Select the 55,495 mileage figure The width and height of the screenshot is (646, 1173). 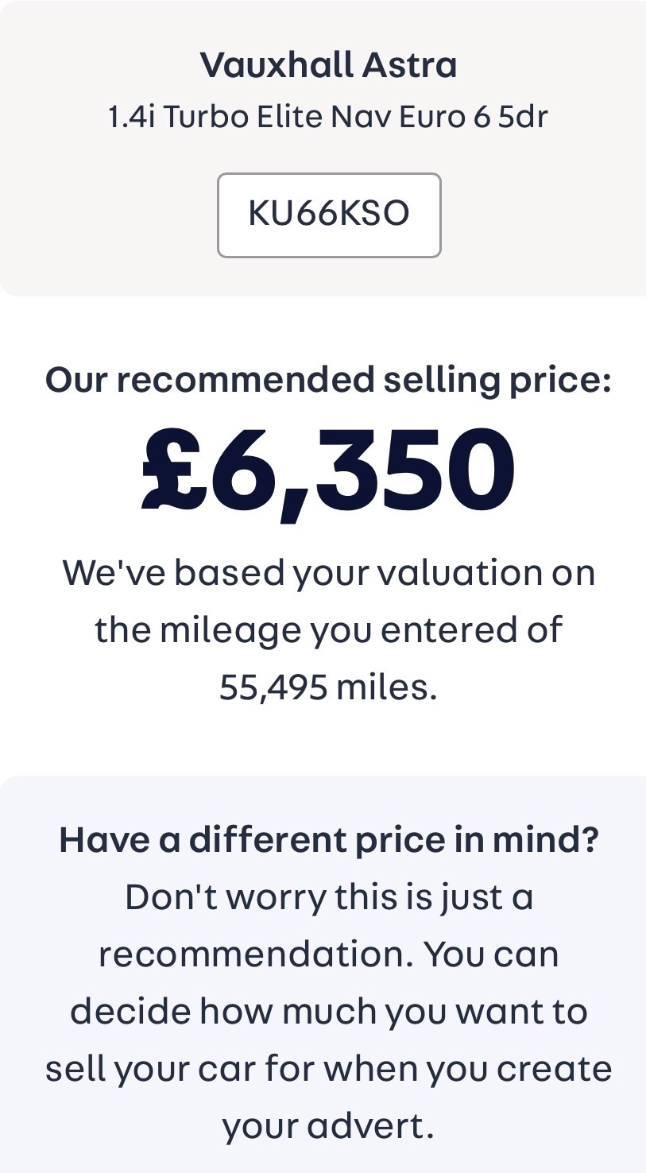(x=273, y=687)
